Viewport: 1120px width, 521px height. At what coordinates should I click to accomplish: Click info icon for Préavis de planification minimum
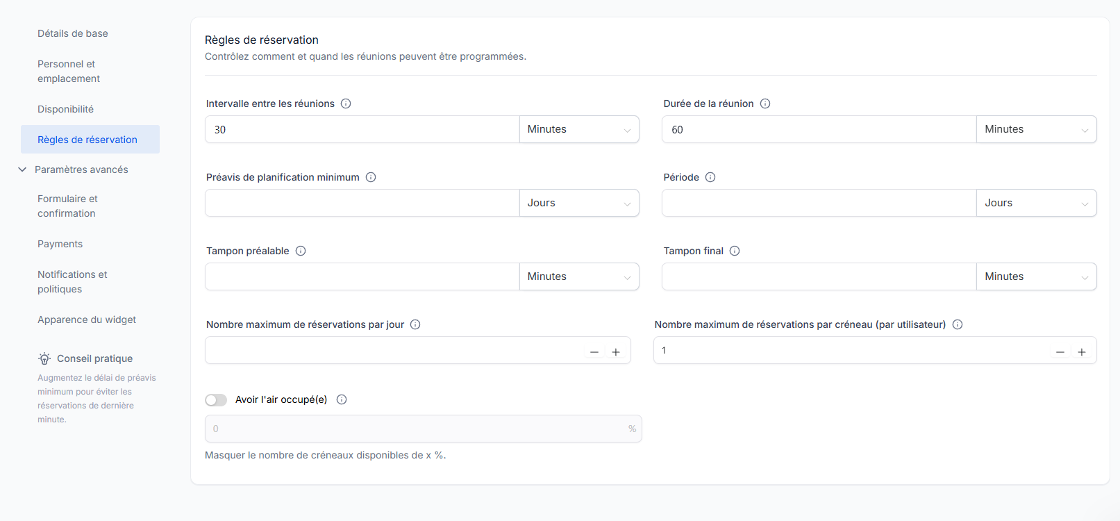tap(371, 177)
